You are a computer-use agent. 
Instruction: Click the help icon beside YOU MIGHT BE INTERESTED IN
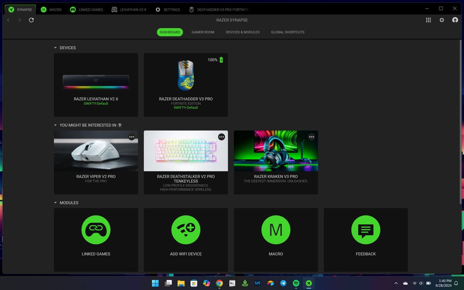coord(120,125)
